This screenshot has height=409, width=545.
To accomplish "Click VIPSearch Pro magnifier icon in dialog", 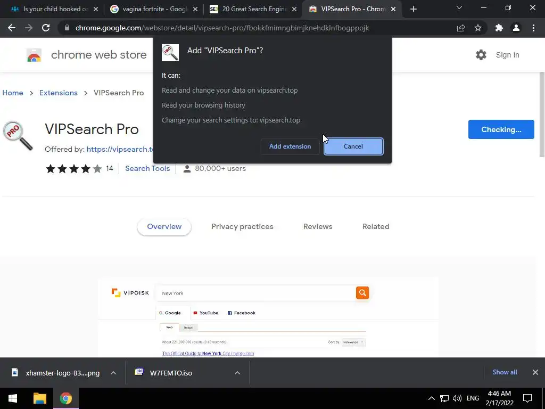I will coord(170,53).
